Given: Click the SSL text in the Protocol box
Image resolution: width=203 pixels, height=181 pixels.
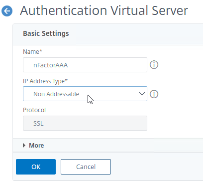Looking at the screenshot, I should pyautogui.click(x=38, y=124).
